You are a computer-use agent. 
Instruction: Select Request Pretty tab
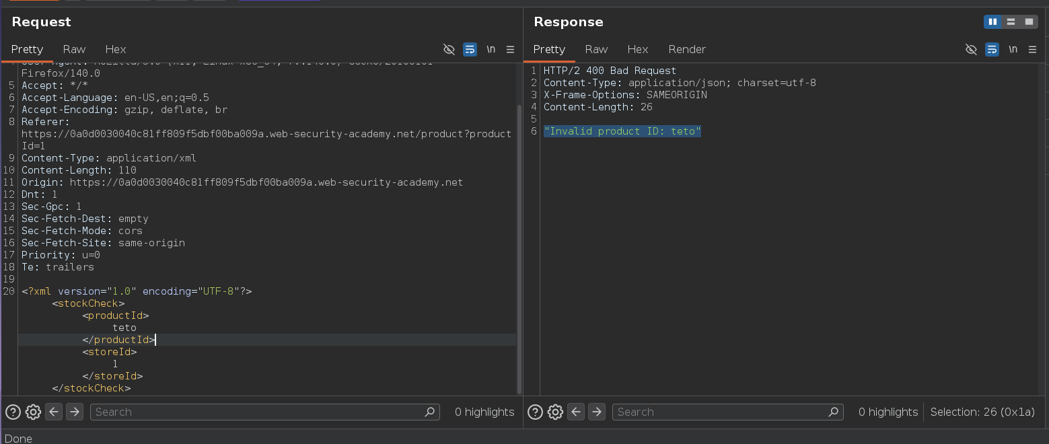coord(27,49)
